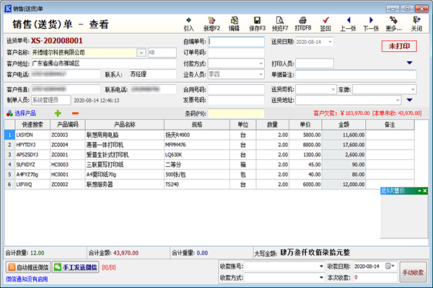Image resolution: width=433 pixels, height=288 pixels.
Task: Click the 条码(F9) barcode field
Action: [236, 113]
